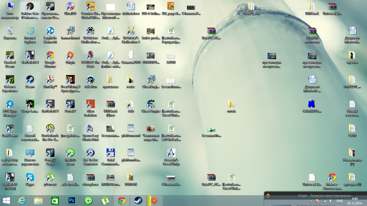367x206 pixels.
Task: Click the Windows Start button
Action: pos(6,201)
